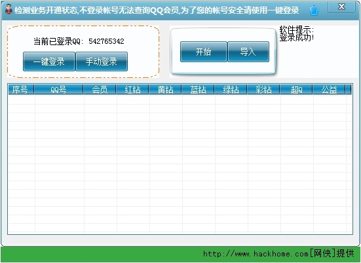Click the first empty row in results list
This screenshot has width=361, height=263.
pyautogui.click(x=180, y=100)
